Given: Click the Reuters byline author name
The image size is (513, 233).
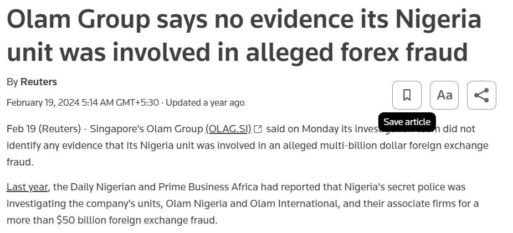Looking at the screenshot, I should [39, 82].
